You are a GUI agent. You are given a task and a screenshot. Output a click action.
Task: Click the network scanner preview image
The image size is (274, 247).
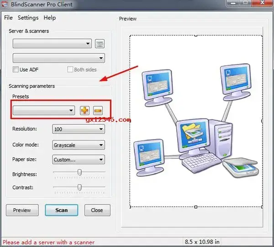point(196,121)
